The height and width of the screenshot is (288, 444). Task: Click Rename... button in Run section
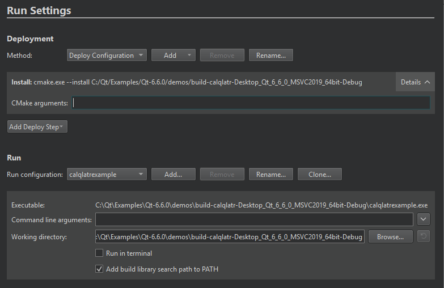[271, 175]
